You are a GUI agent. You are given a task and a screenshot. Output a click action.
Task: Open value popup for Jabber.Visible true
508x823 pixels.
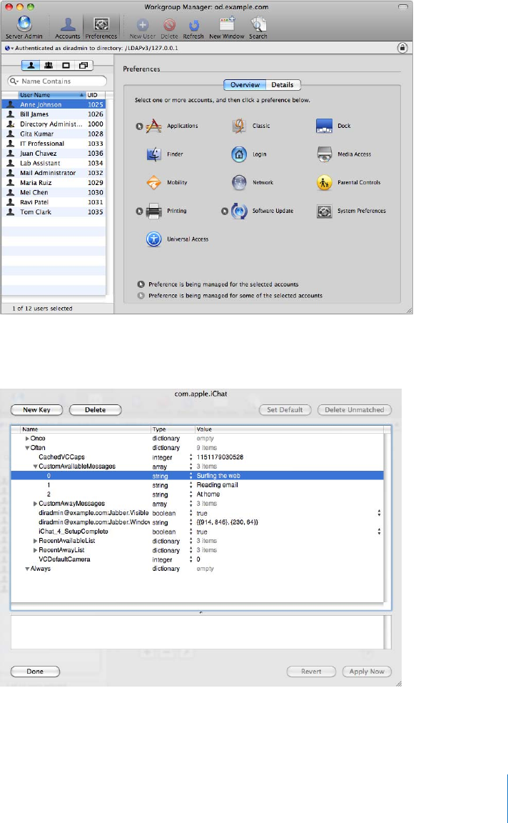pos(379,514)
